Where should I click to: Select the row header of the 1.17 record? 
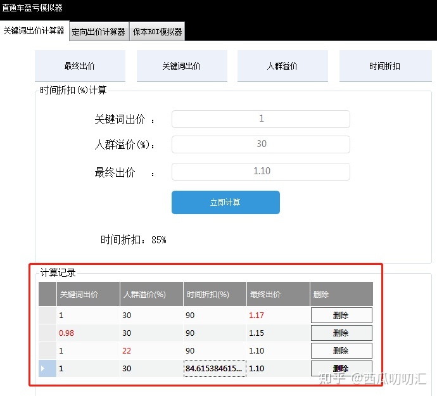click(47, 316)
